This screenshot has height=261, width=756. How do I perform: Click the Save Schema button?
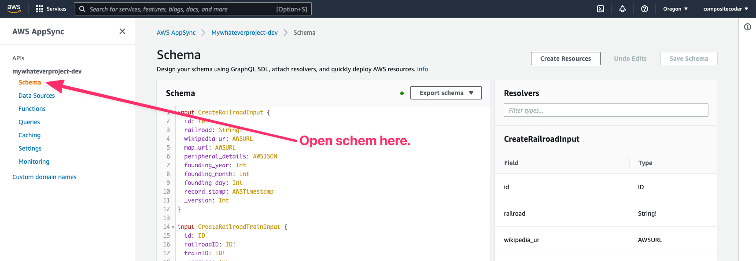pyautogui.click(x=689, y=59)
